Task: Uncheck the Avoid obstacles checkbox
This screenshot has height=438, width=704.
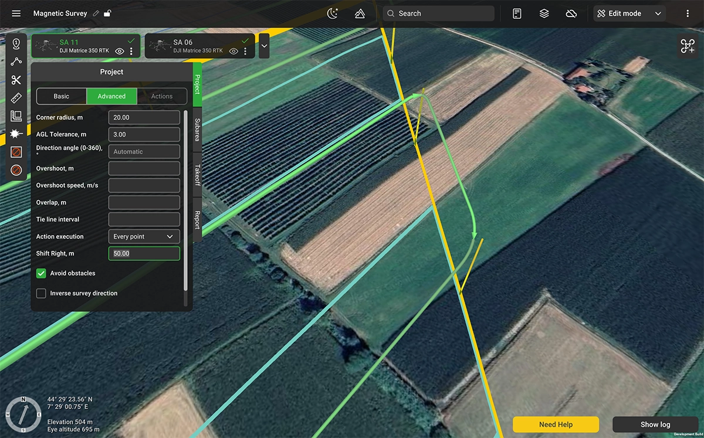Action: [x=41, y=273]
